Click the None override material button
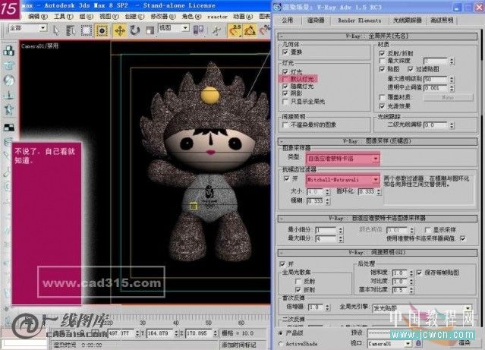Viewport: 485px width, 350px height. coord(448,97)
